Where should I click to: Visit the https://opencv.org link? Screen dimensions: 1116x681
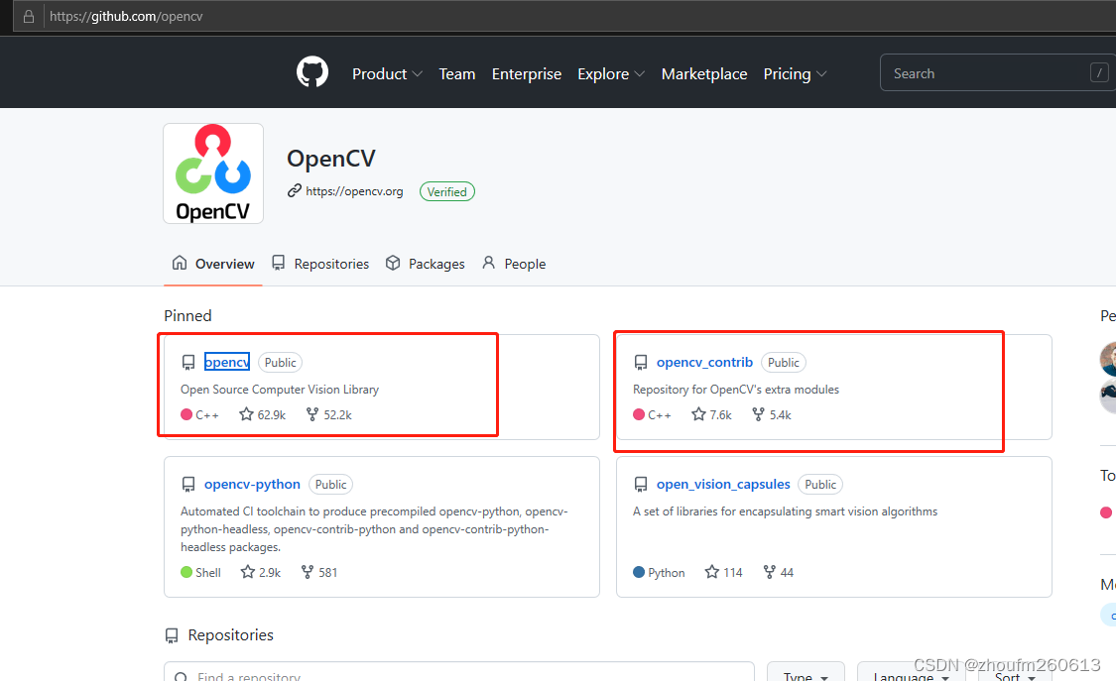[353, 190]
